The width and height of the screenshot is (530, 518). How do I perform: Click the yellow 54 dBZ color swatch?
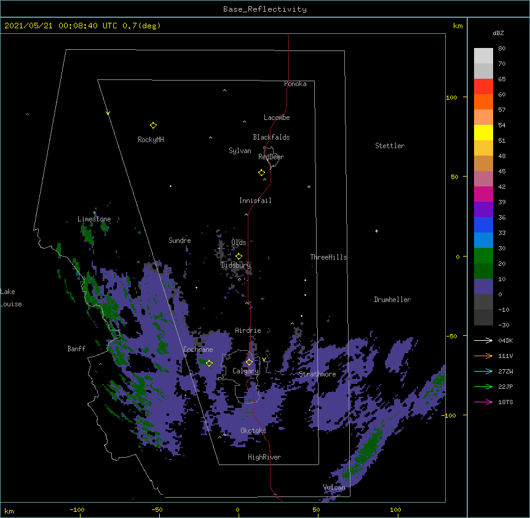[483, 132]
